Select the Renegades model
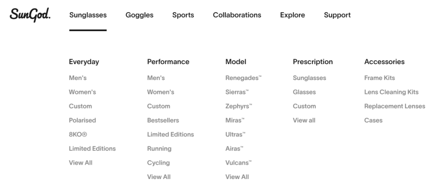 [243, 78]
